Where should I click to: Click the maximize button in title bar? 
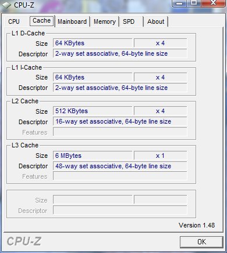pyautogui.click(x=194, y=3)
